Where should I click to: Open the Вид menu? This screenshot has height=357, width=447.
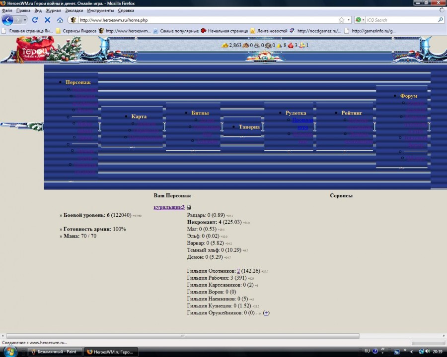pos(38,10)
